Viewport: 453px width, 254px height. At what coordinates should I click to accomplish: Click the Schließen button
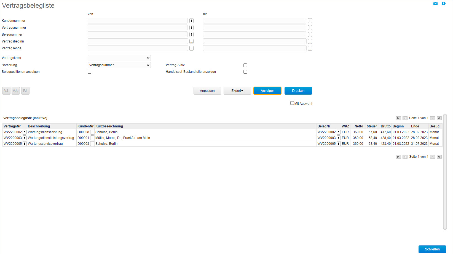pos(432,249)
